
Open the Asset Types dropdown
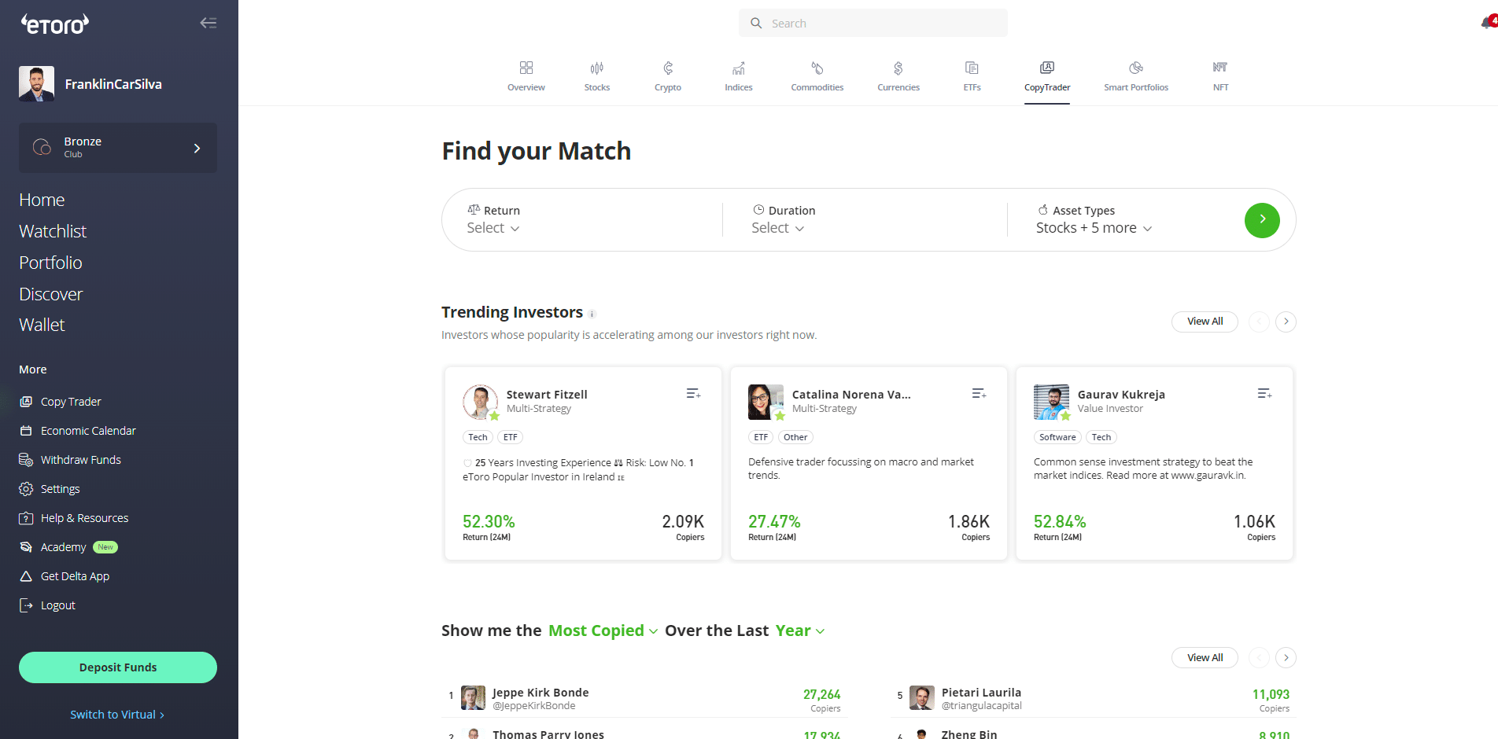point(1094,228)
